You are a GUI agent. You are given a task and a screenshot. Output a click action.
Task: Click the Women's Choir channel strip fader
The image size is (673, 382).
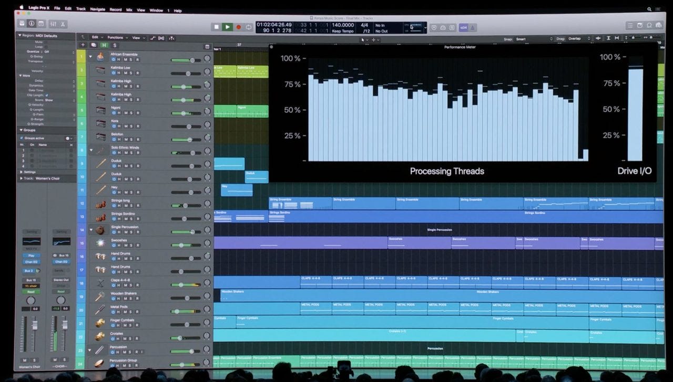[x=35, y=325]
